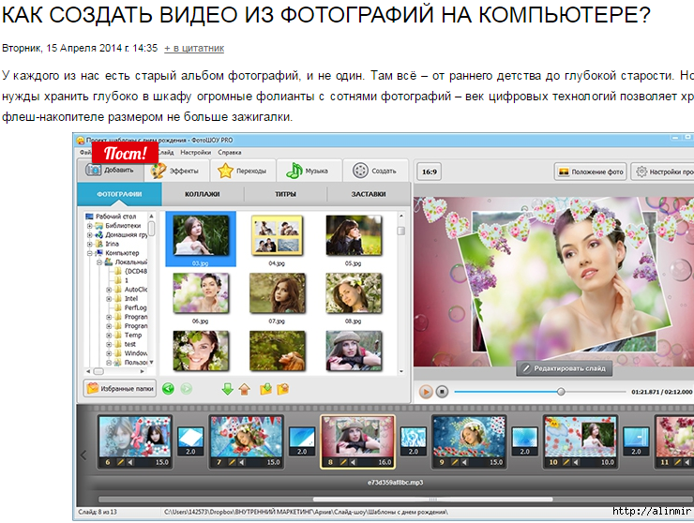Click the green down arrow add-to-slideshow icon
This screenshot has height=523, width=694.
(x=228, y=389)
